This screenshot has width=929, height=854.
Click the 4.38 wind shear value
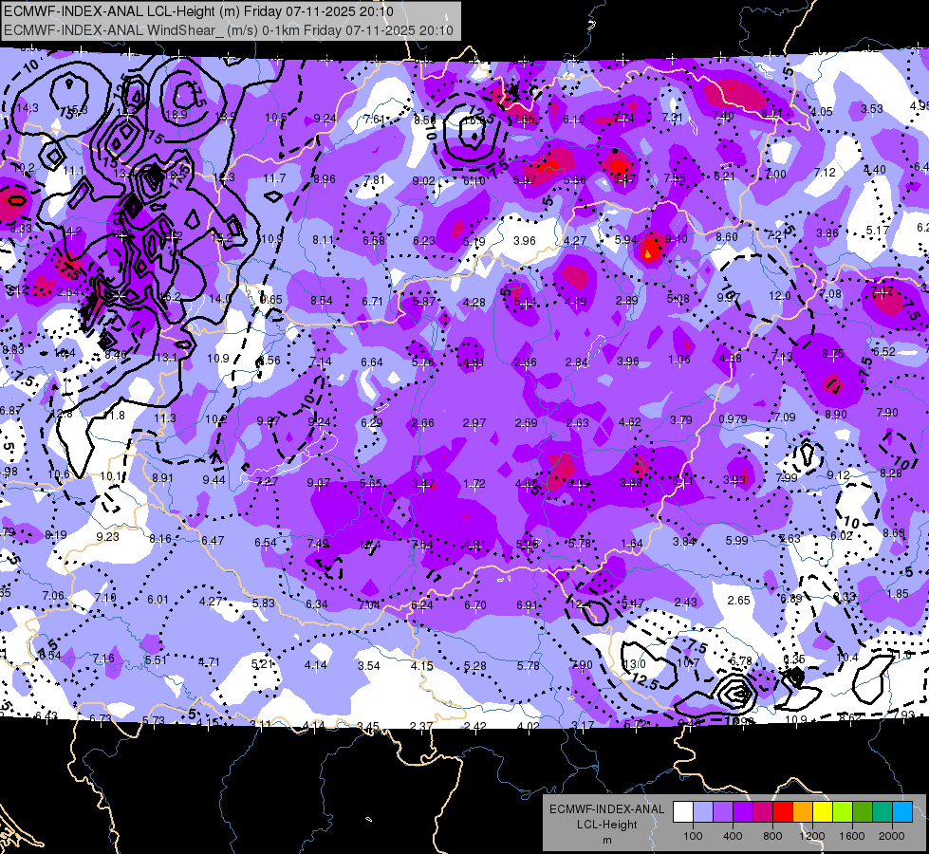click(x=730, y=358)
